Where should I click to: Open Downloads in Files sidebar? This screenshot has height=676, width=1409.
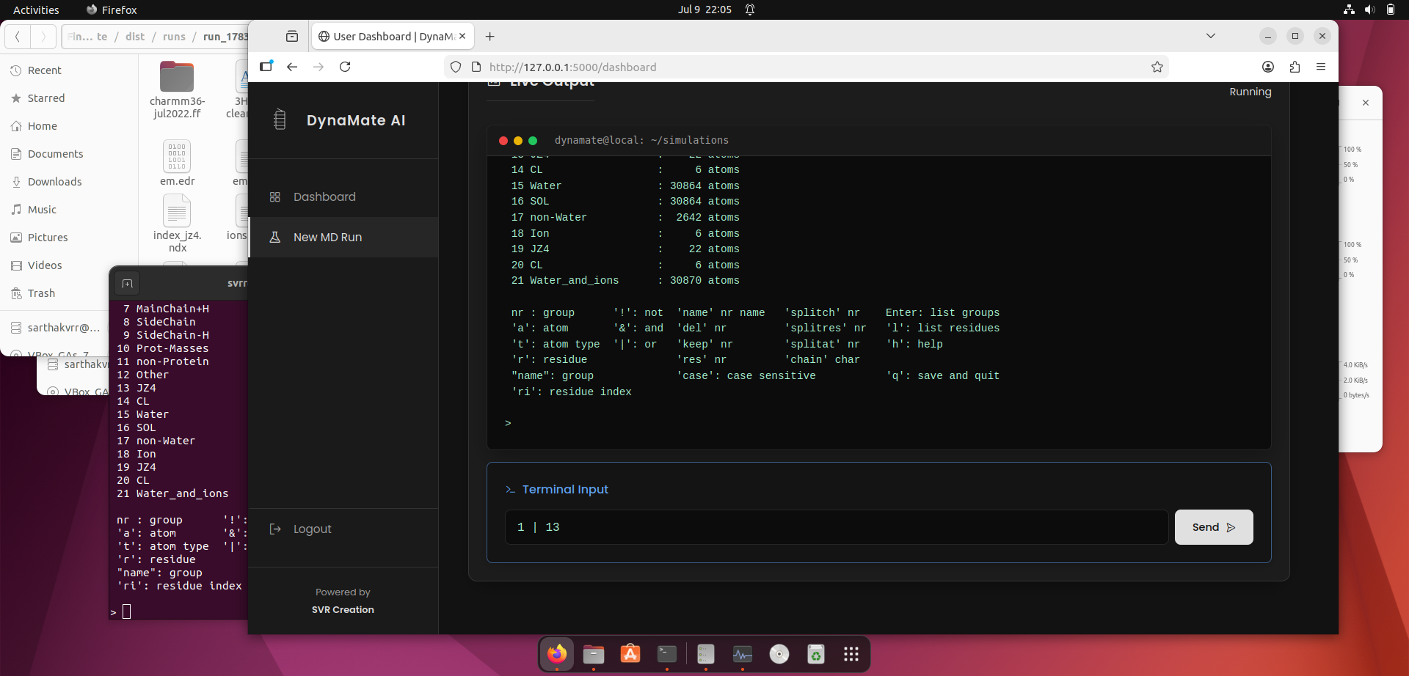click(70, 182)
